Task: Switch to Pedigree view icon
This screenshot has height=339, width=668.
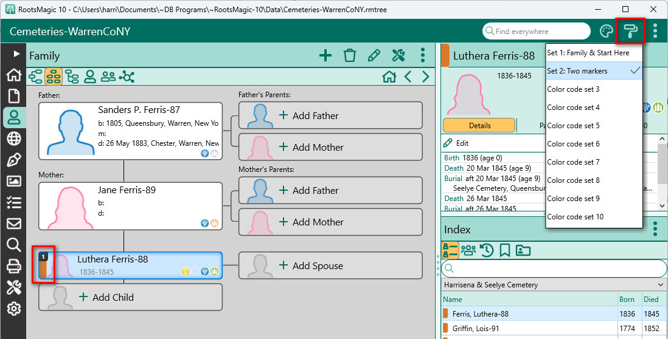Action: point(36,77)
